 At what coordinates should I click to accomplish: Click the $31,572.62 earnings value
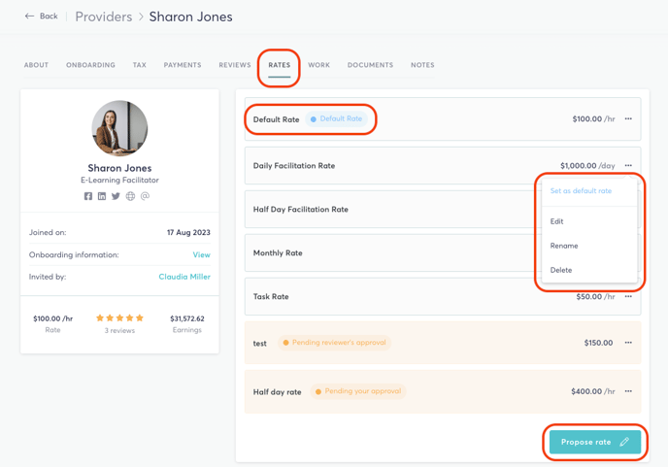(x=187, y=318)
